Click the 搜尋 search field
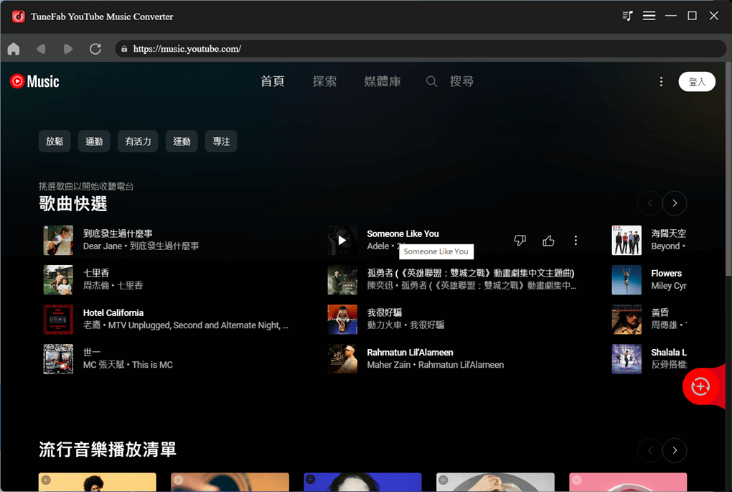732x492 pixels. (461, 81)
